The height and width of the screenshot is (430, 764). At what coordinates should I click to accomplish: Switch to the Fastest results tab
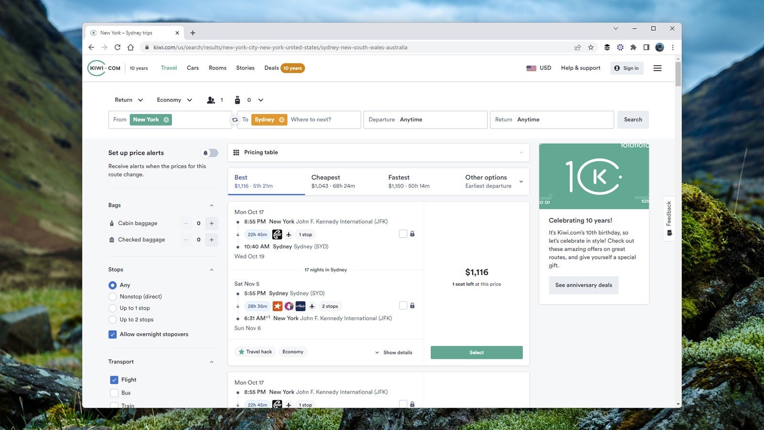pyautogui.click(x=421, y=182)
